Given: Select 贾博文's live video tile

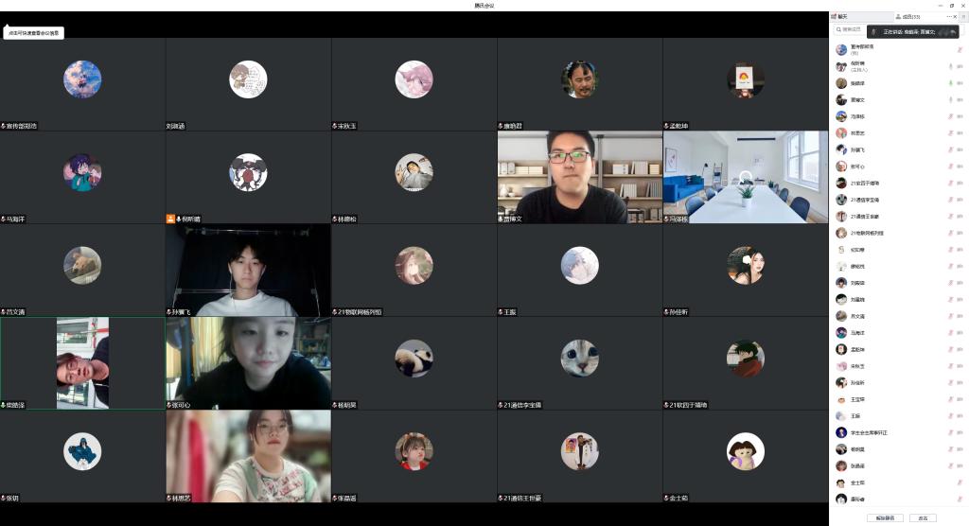Looking at the screenshot, I should pyautogui.click(x=579, y=177).
